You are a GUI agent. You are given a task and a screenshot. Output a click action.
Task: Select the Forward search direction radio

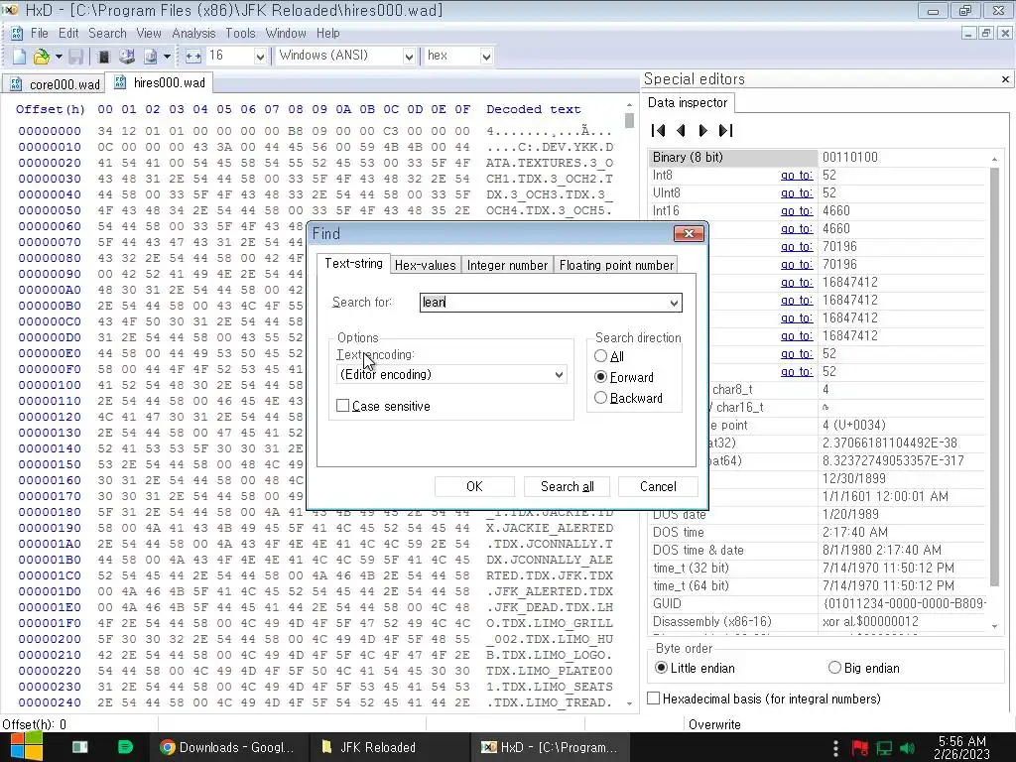600,377
